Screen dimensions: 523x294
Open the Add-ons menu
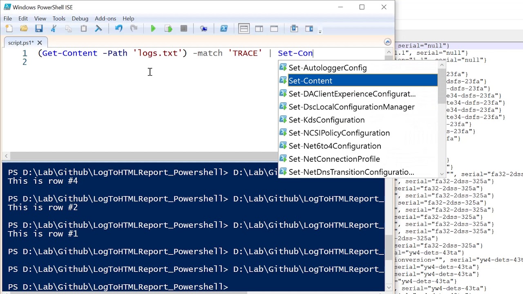[105, 18]
